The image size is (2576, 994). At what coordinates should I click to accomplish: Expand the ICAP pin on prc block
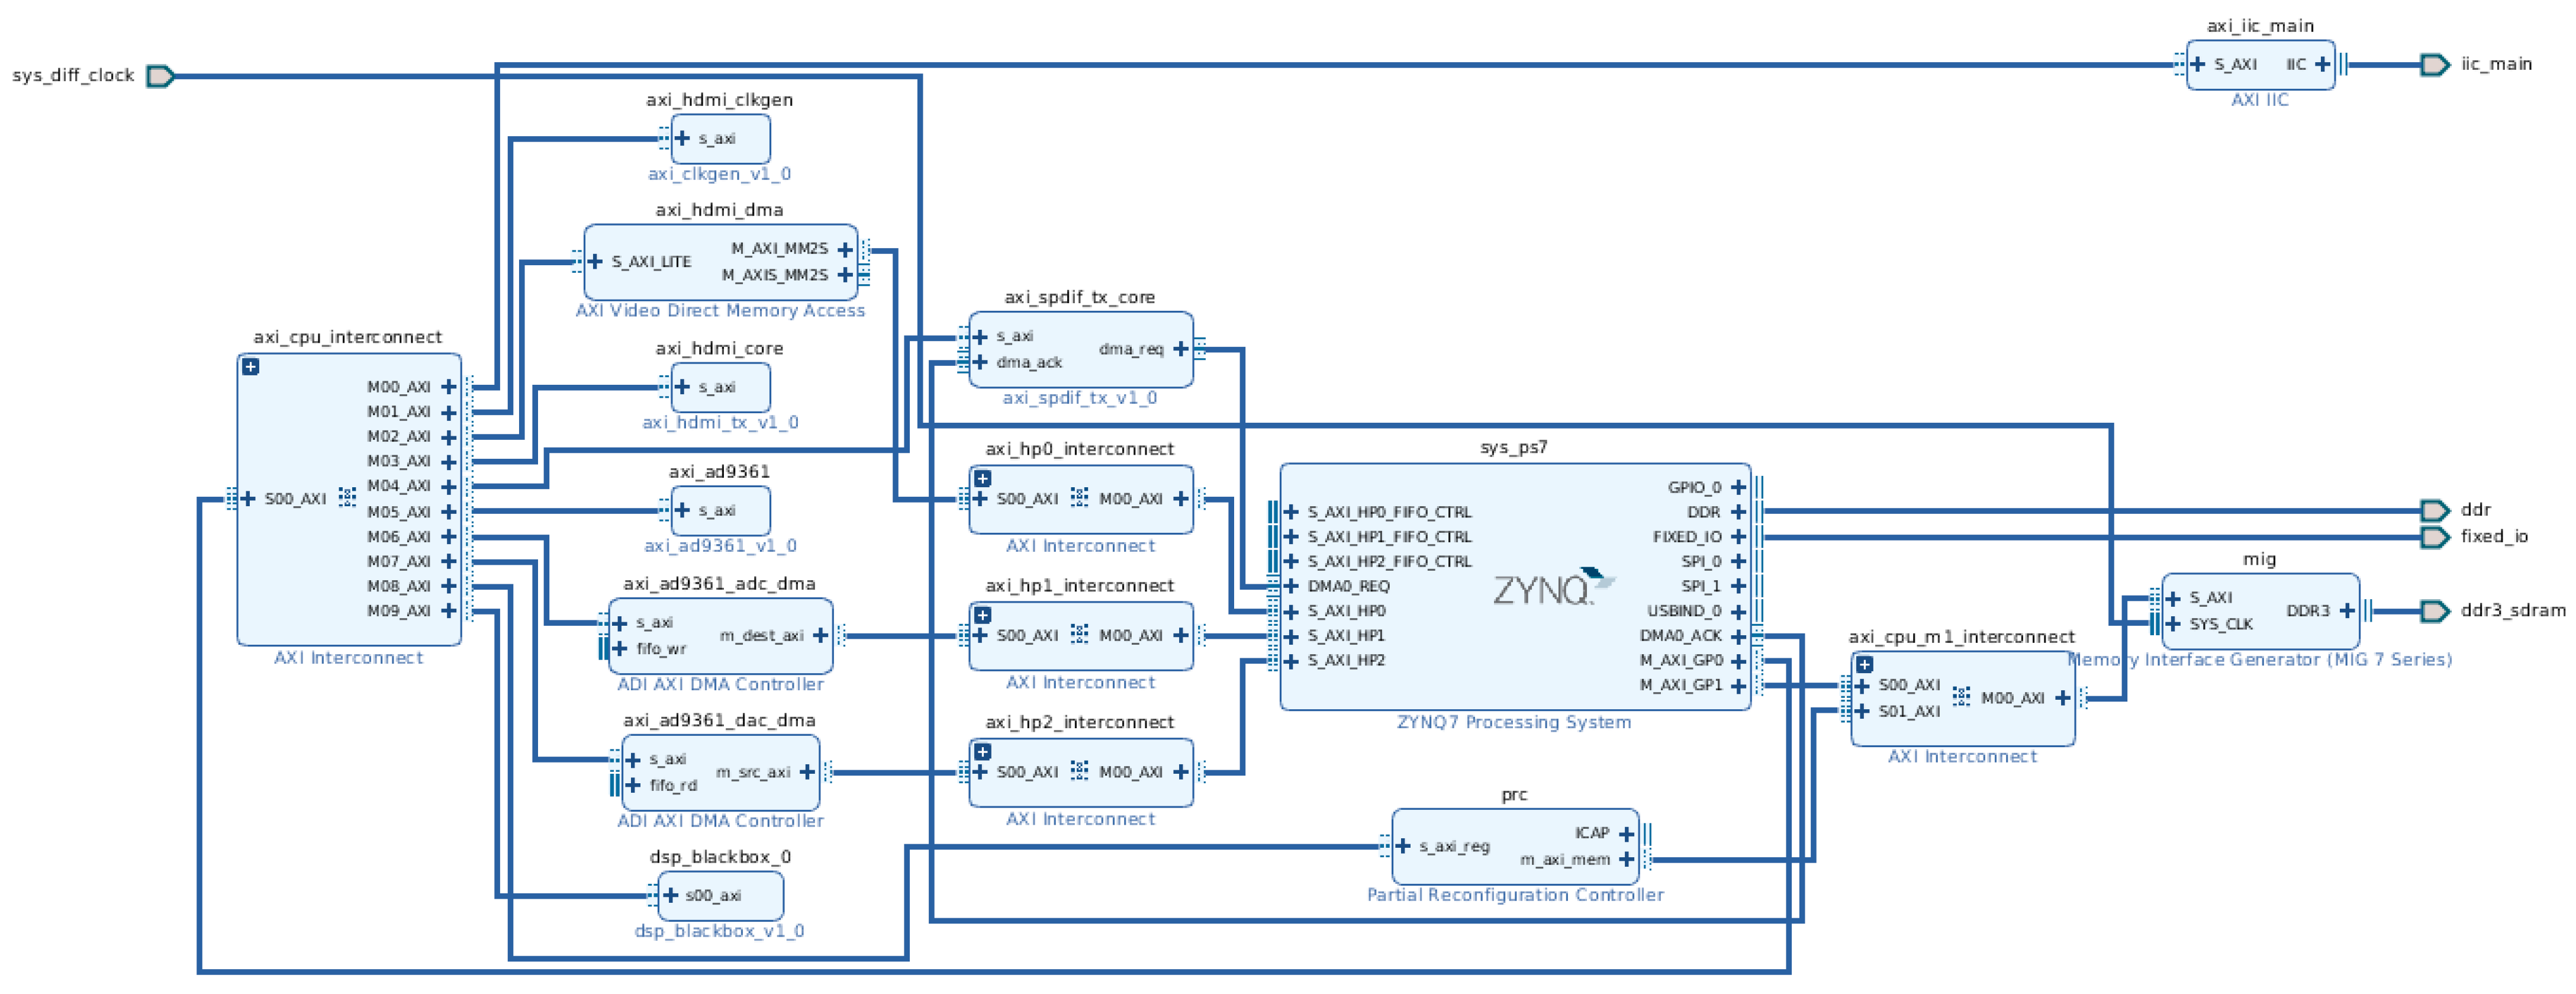(1626, 834)
